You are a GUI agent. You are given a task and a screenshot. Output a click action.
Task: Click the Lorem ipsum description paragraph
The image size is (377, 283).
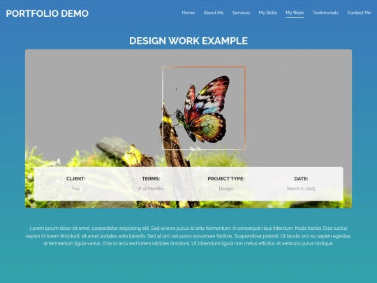click(x=188, y=235)
